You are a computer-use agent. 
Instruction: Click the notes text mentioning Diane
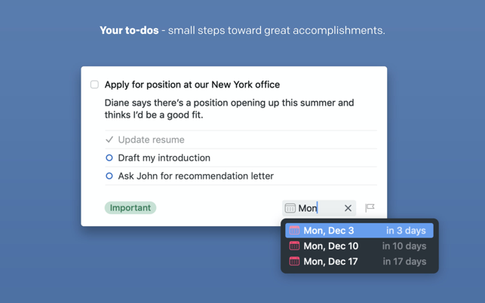click(x=229, y=109)
